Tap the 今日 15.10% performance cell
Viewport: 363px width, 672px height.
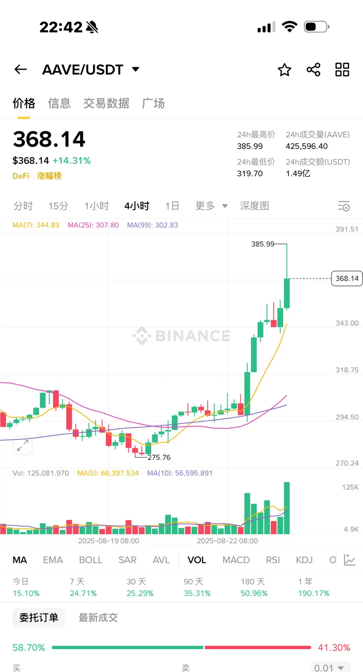[x=26, y=587]
